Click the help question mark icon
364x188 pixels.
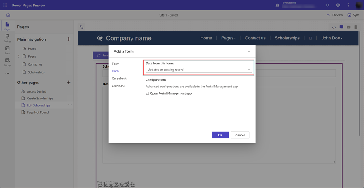pos(348,5)
